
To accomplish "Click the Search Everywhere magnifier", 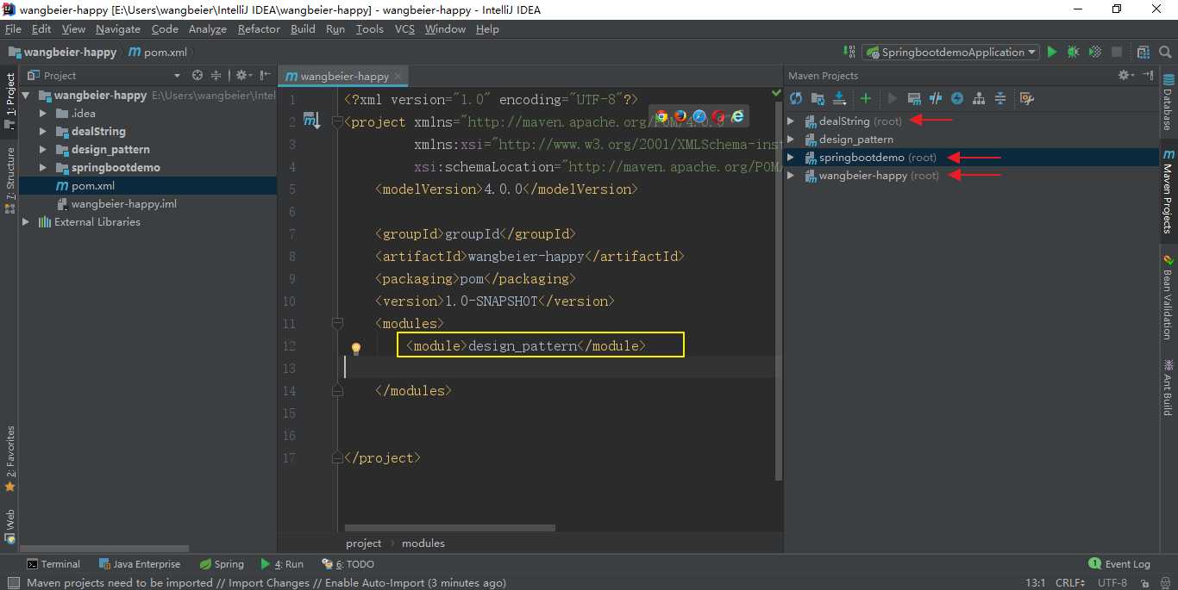I will point(1166,52).
